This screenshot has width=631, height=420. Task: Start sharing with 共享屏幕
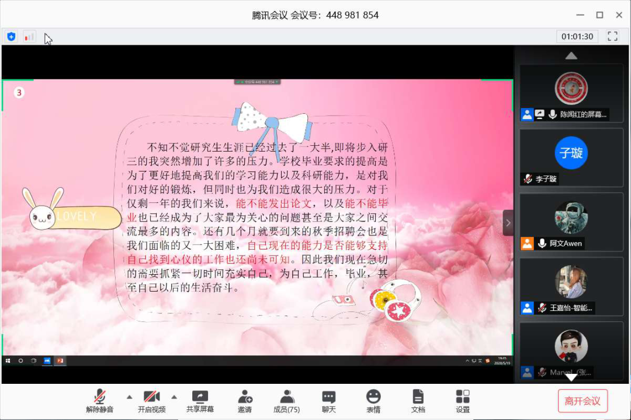pyautogui.click(x=200, y=401)
